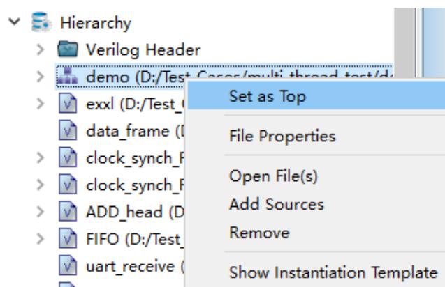The image size is (445, 287).
Task: Expand the Verilog Header folder
Action: click(41, 49)
